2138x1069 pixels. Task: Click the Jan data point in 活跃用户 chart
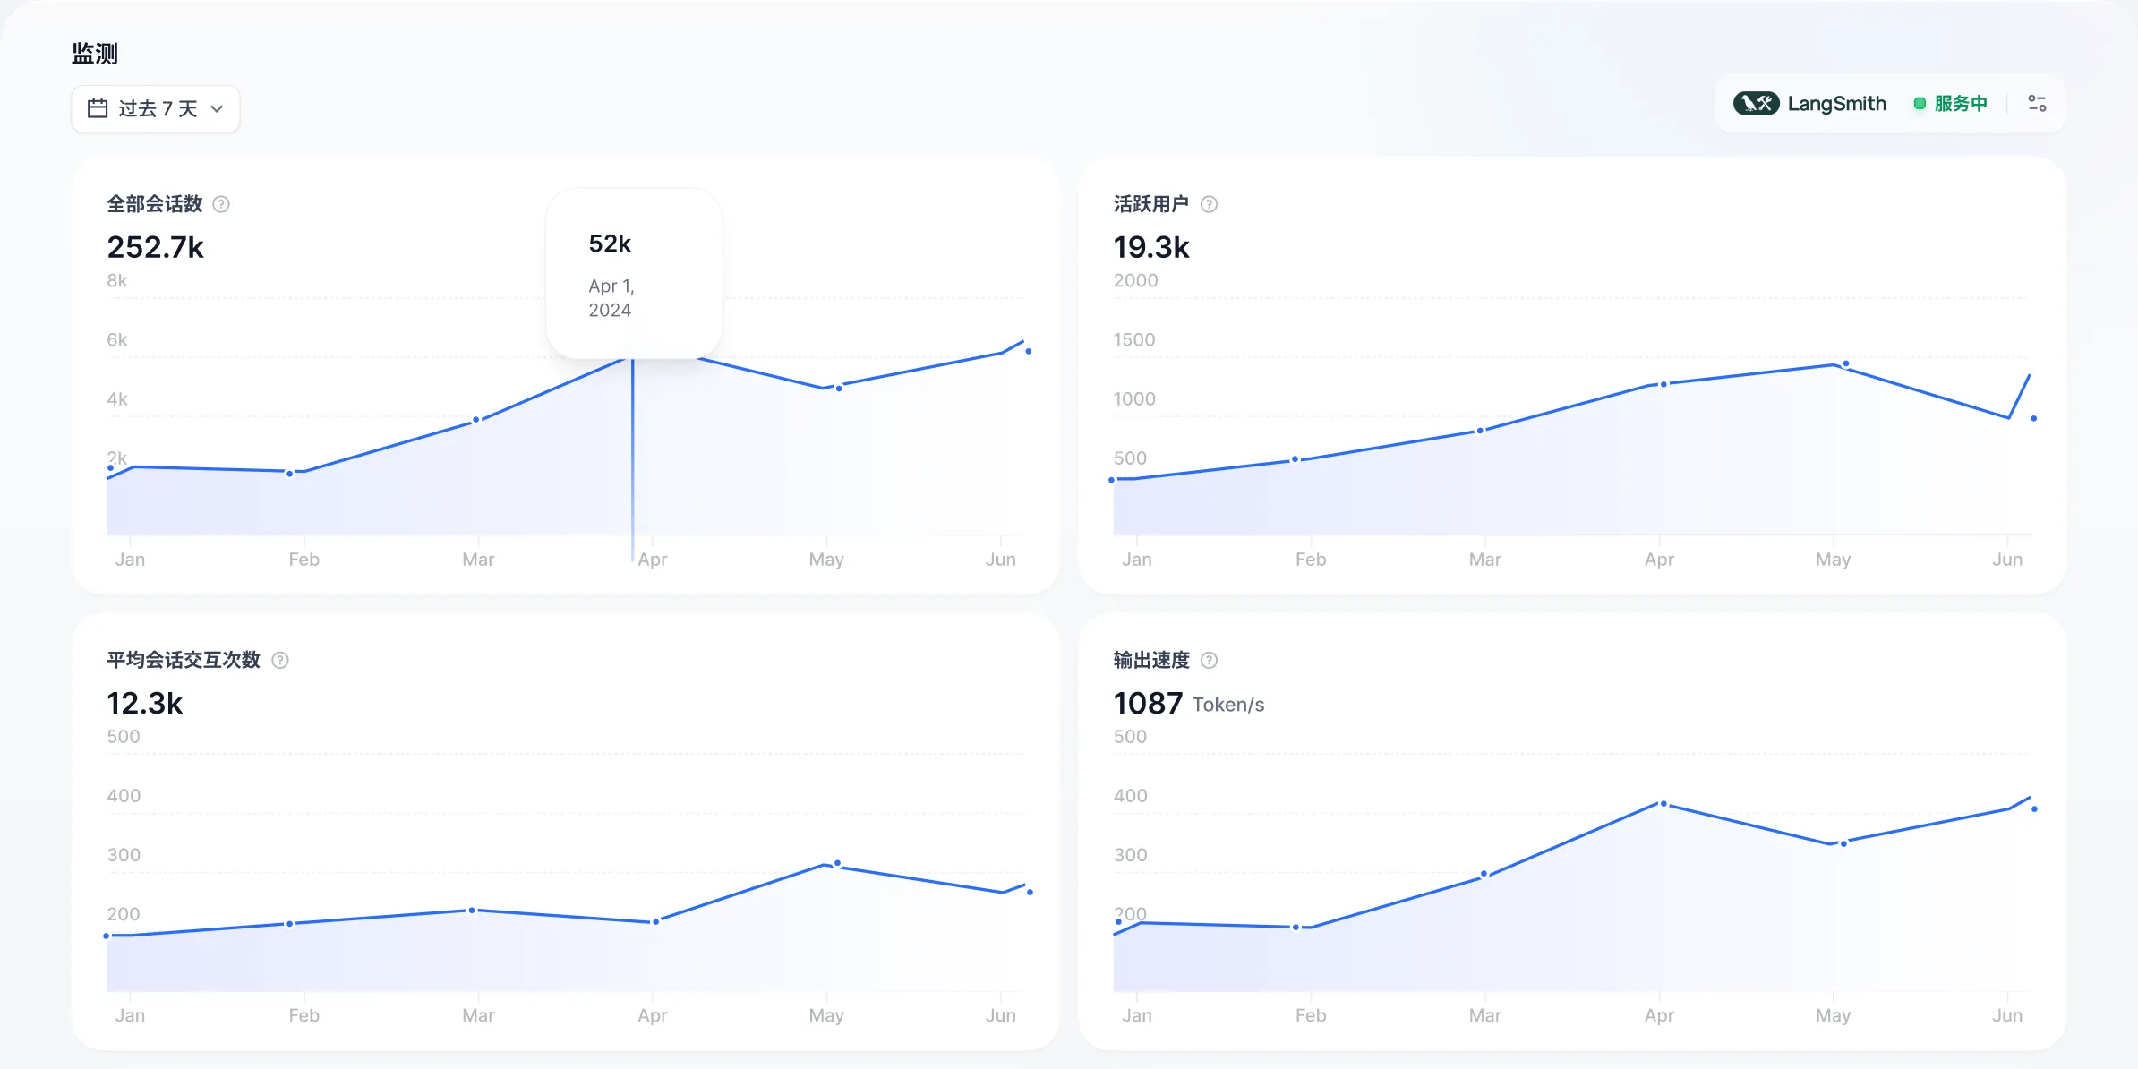click(x=1112, y=481)
